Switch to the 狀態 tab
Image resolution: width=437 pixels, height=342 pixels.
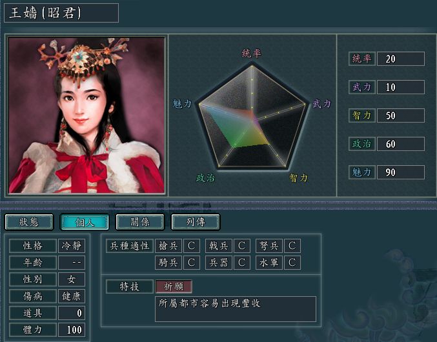(29, 222)
